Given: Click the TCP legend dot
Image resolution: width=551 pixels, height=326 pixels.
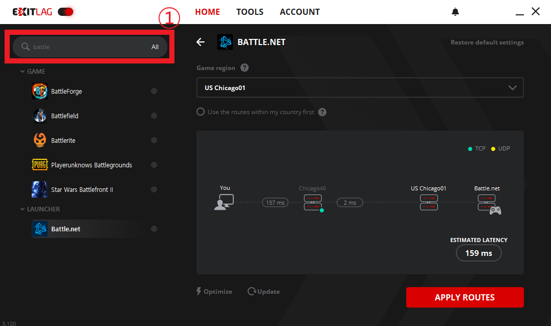Looking at the screenshot, I should coord(470,149).
